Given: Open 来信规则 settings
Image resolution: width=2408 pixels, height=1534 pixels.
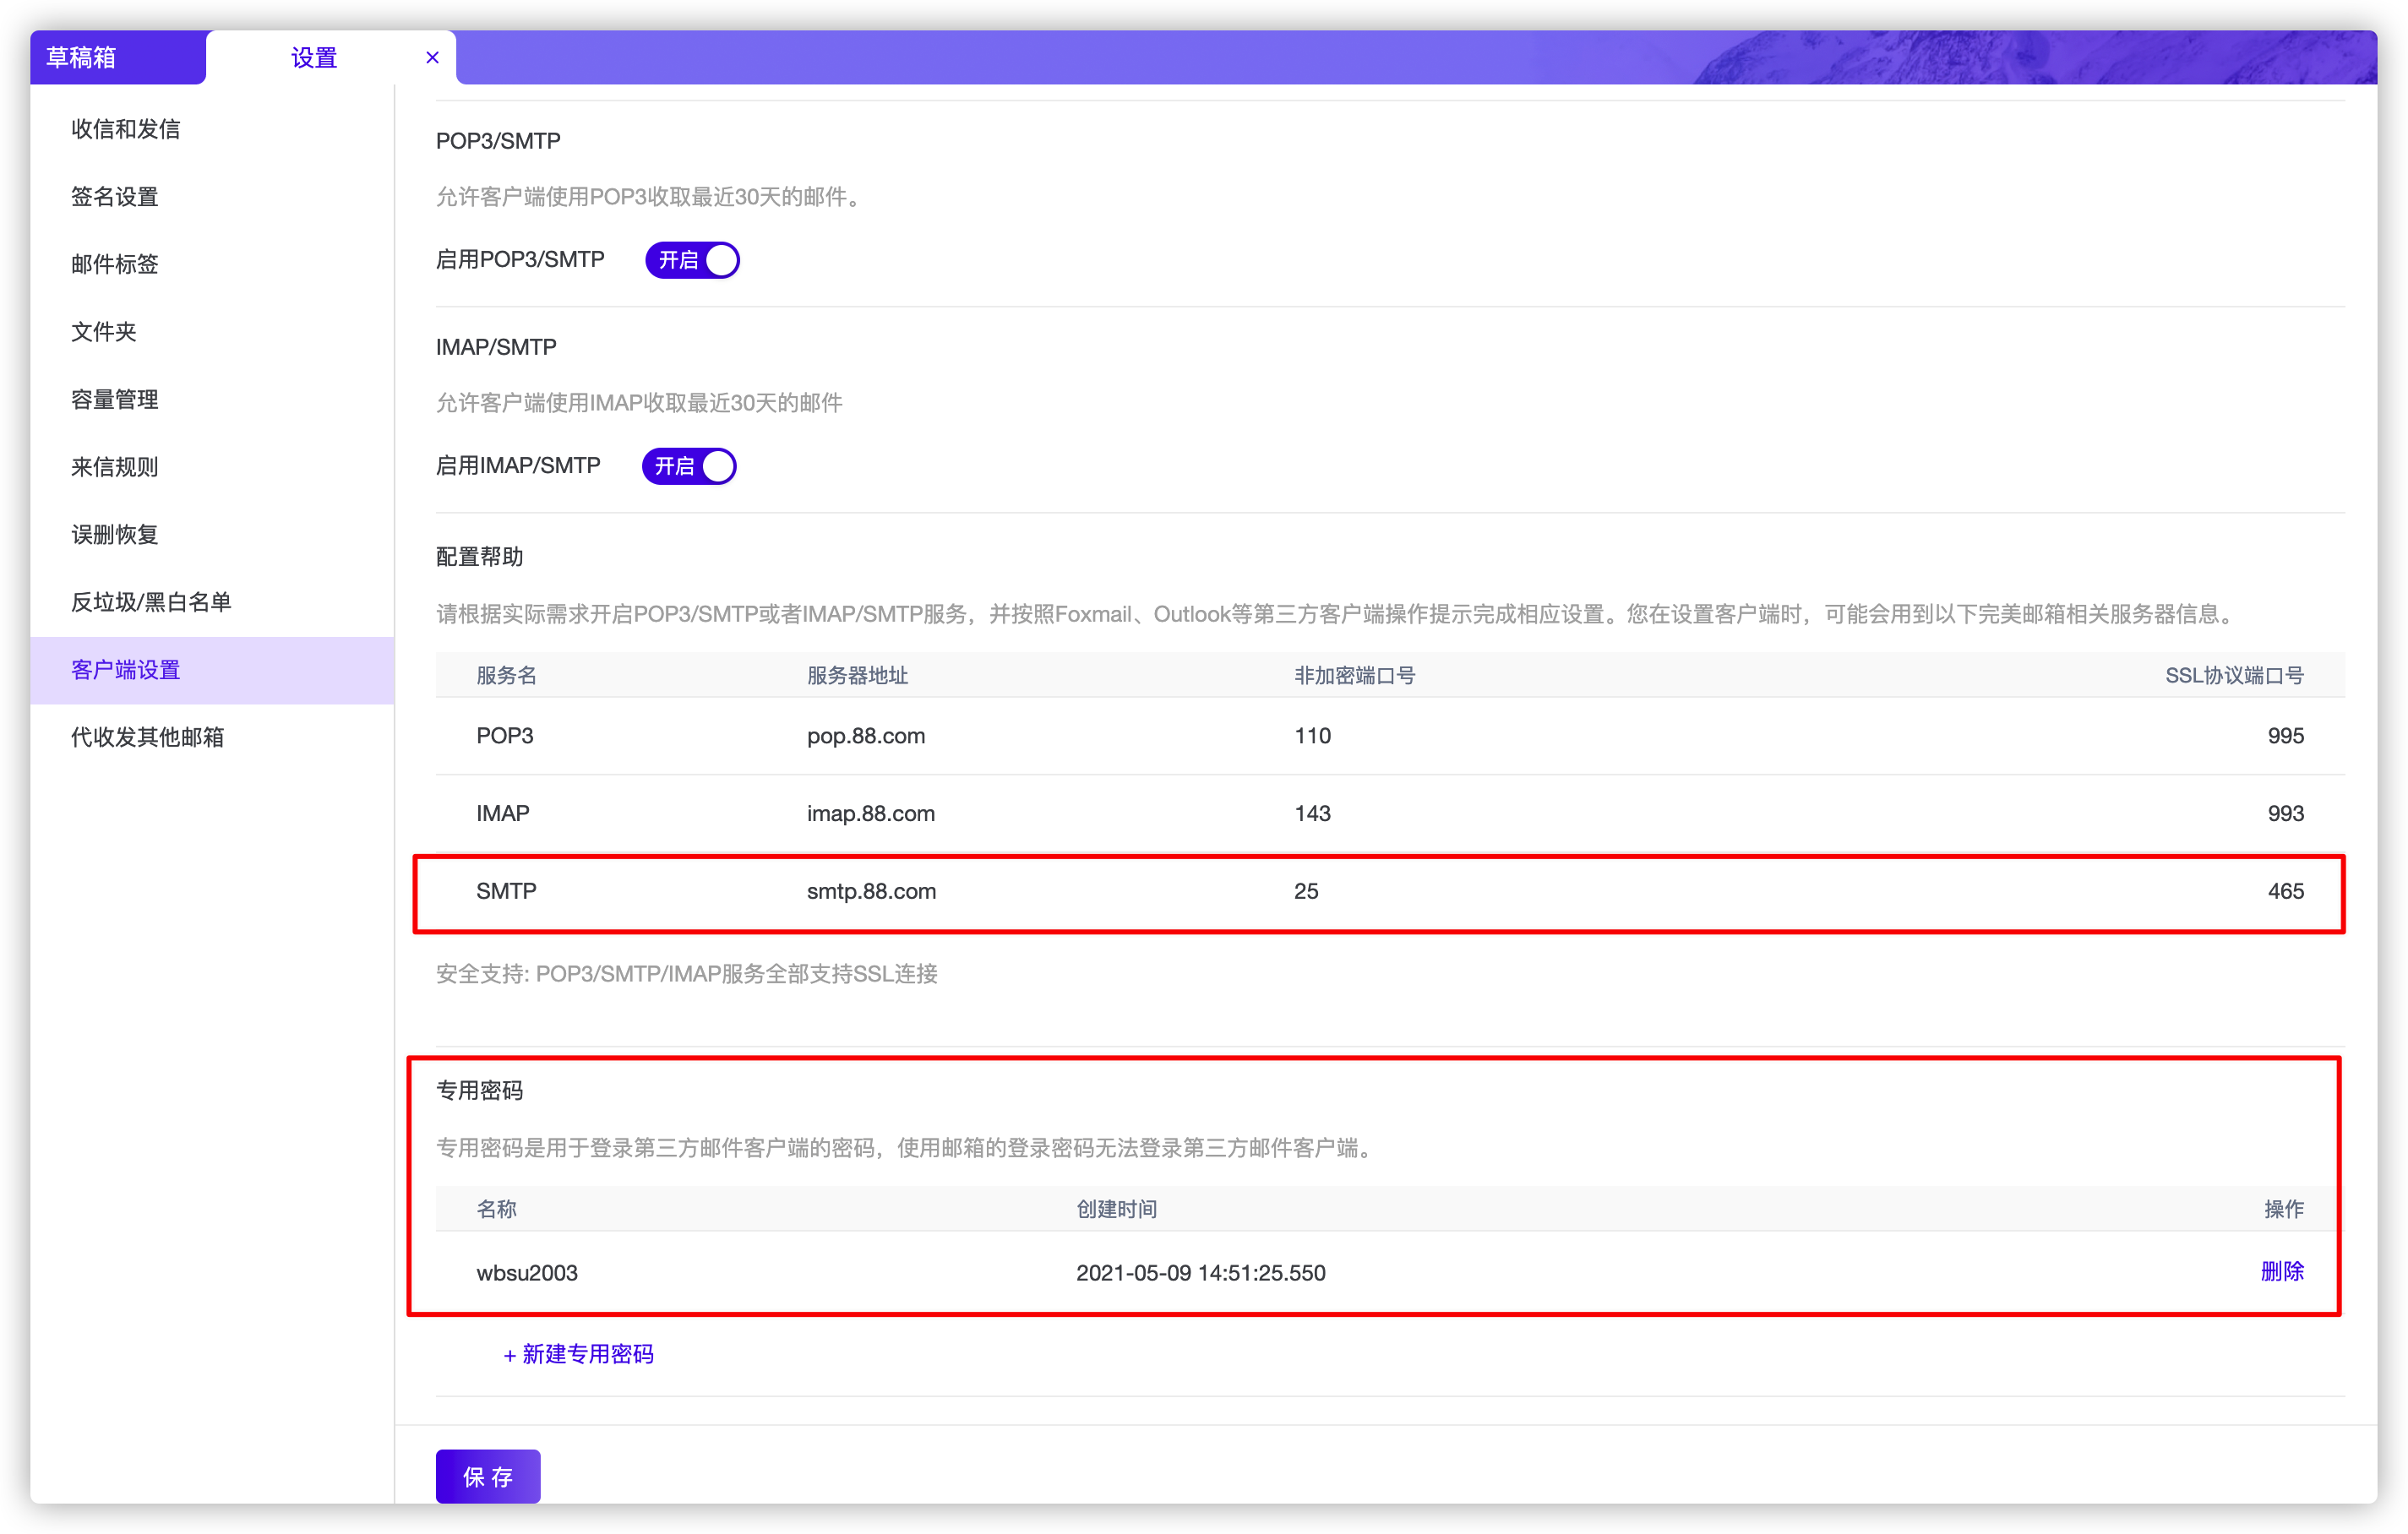Looking at the screenshot, I should (115, 467).
